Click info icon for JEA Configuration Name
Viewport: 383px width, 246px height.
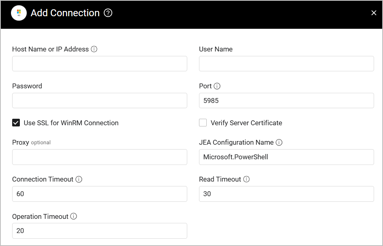click(x=279, y=142)
